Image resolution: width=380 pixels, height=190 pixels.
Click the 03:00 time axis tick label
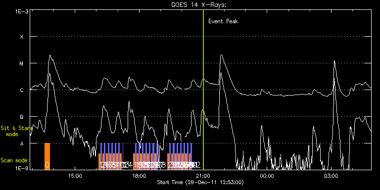click(332, 176)
